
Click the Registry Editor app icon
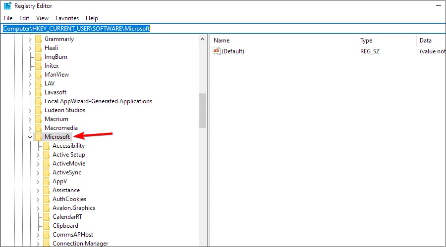(x=7, y=5)
